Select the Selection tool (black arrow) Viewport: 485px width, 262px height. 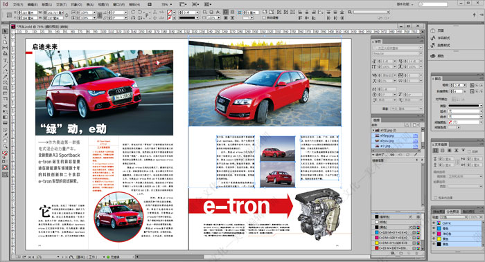click(6, 31)
